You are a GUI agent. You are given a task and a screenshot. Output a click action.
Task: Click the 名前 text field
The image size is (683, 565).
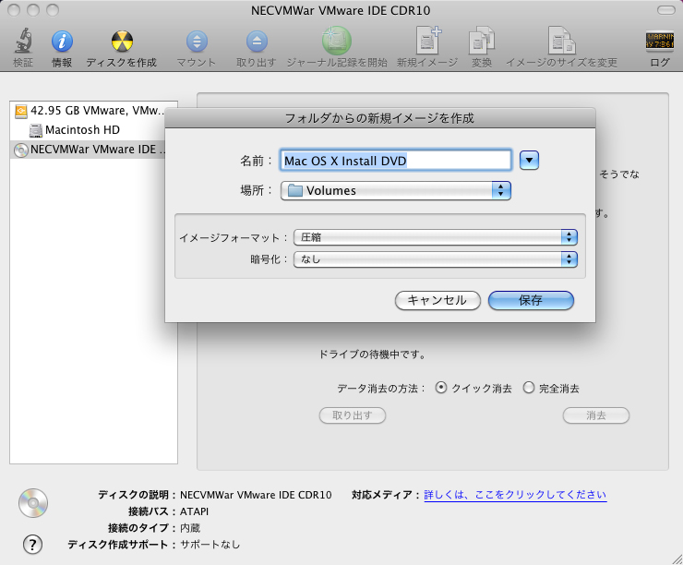point(396,161)
